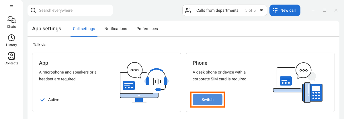Click the Active checkmark on App card
Image resolution: width=344 pixels, height=119 pixels.
[43, 100]
